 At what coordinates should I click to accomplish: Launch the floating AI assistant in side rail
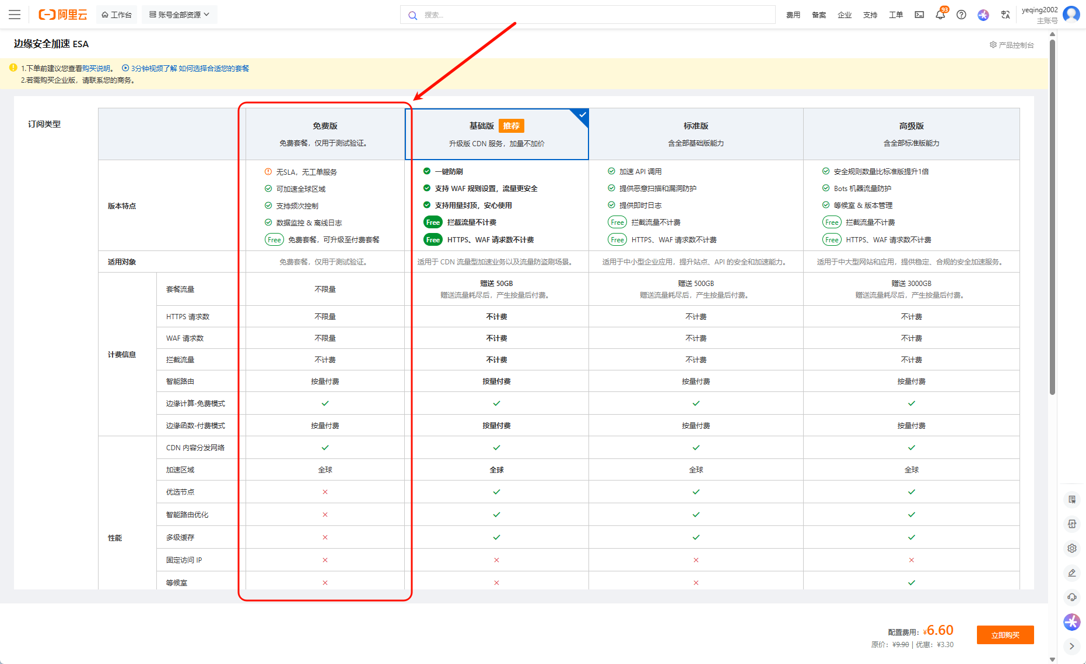pyautogui.click(x=1072, y=621)
